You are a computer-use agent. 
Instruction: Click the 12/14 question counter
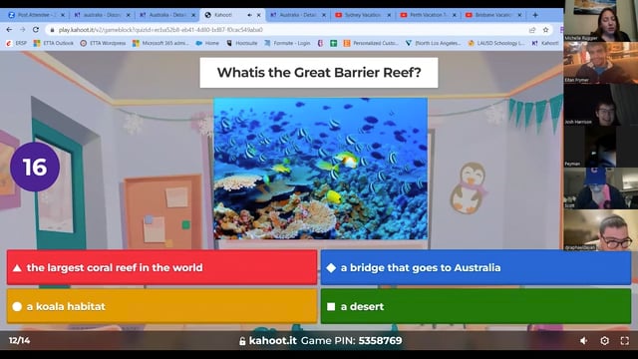point(19,340)
